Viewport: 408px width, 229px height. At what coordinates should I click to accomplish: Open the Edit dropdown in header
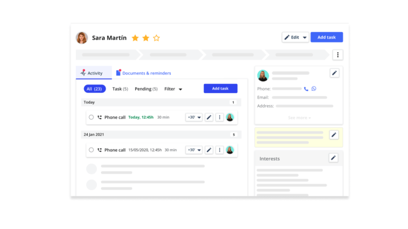(x=295, y=37)
